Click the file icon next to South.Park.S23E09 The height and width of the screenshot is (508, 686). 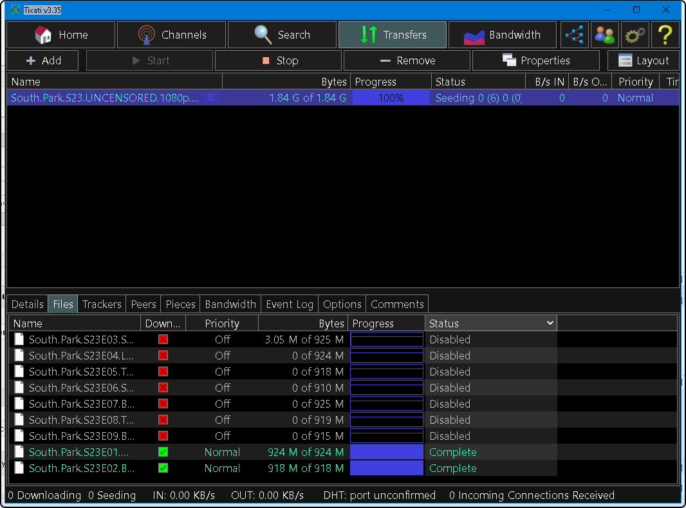(x=19, y=436)
